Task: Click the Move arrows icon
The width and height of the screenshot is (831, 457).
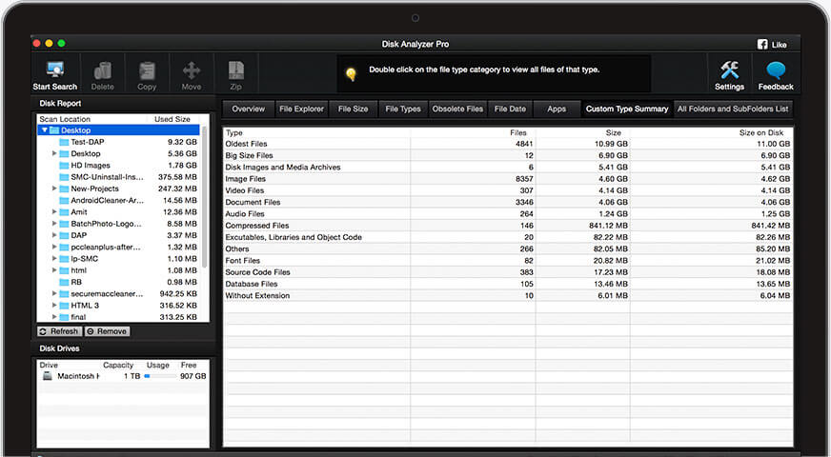Action: (192, 70)
